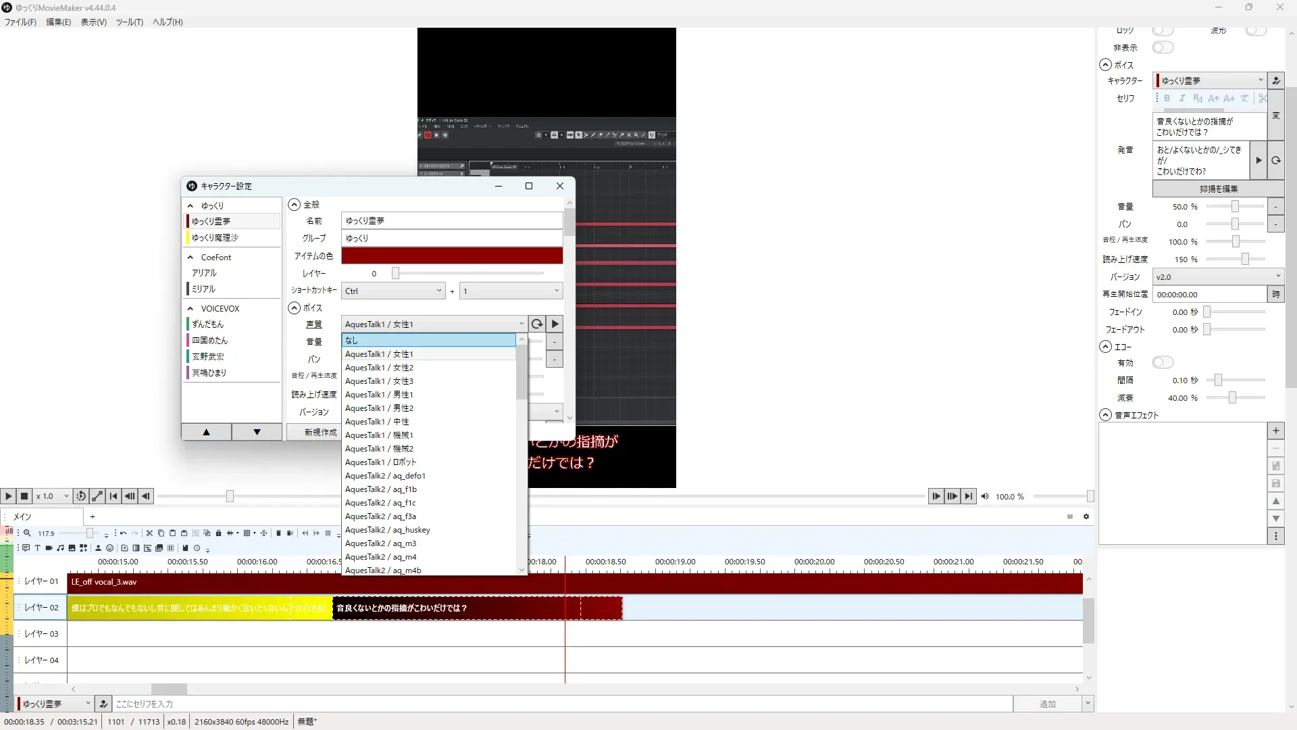Click the 抑揚を編集 button
The image size is (1297, 730).
pos(1218,189)
